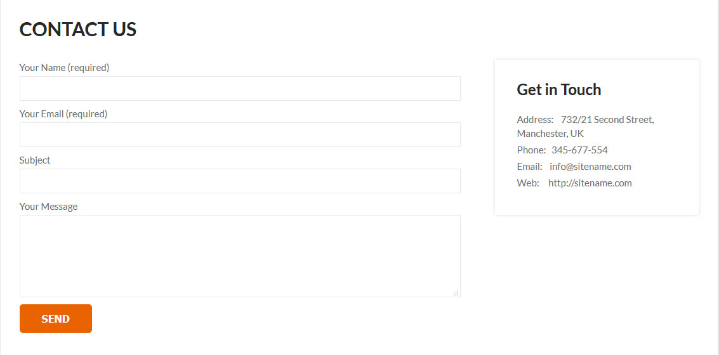
Task: Click the Your Message label
Action: tap(48, 207)
